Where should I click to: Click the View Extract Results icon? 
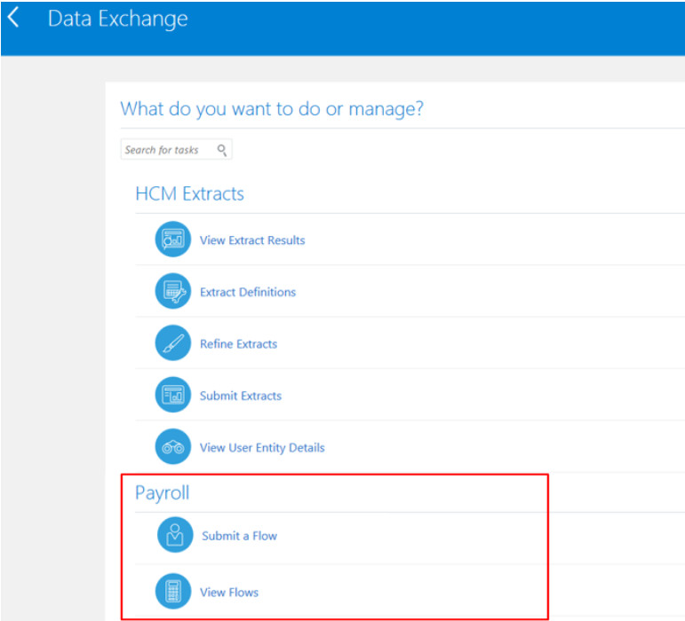172,240
